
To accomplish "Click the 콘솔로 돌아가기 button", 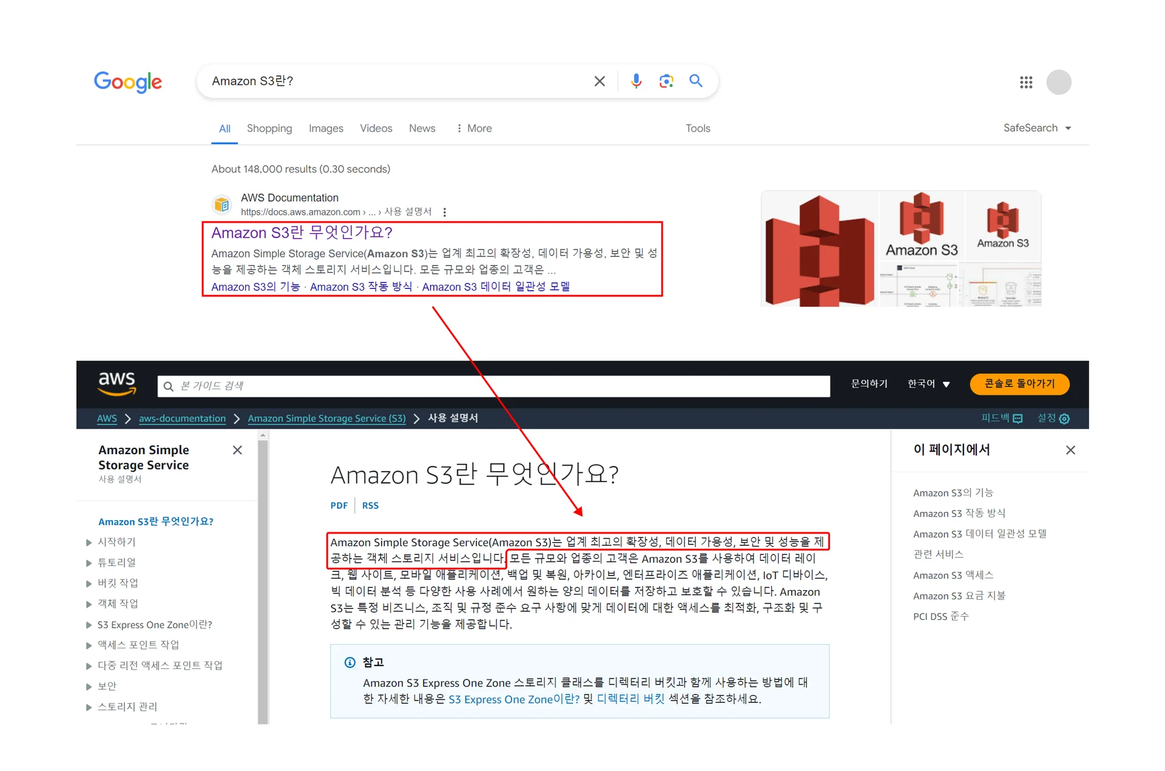I will [1019, 384].
